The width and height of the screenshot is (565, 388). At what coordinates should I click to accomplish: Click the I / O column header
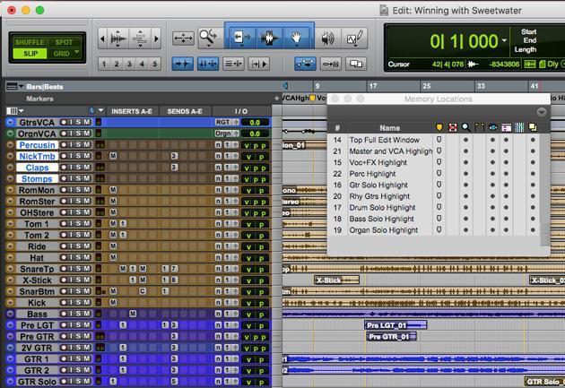click(x=240, y=112)
